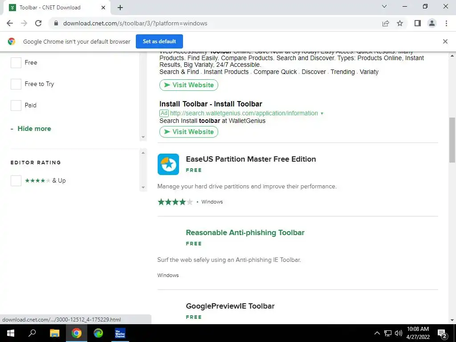Collapse filters with Hide more
456x342 pixels.
click(x=31, y=129)
